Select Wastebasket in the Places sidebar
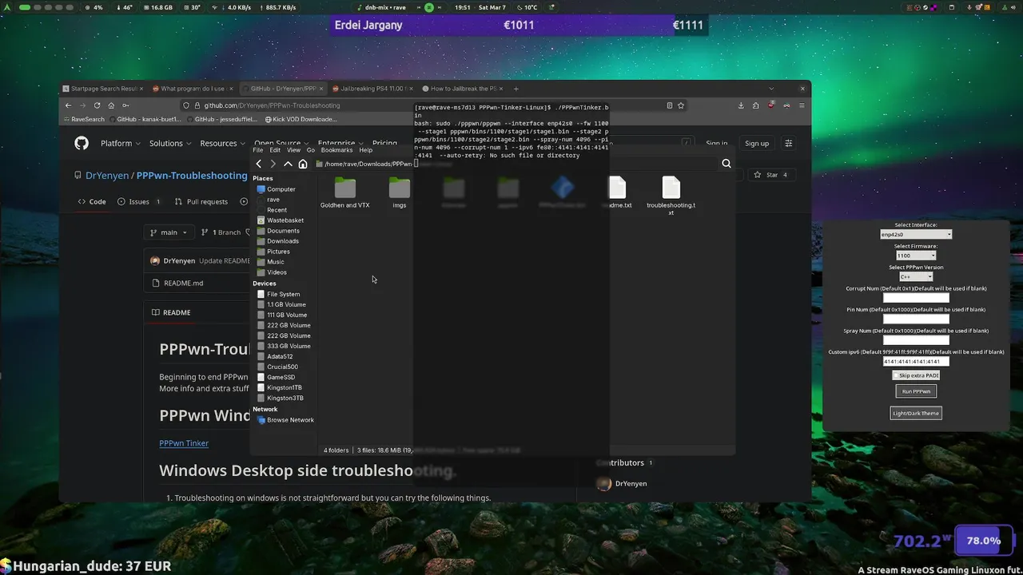The width and height of the screenshot is (1023, 575). (281, 220)
